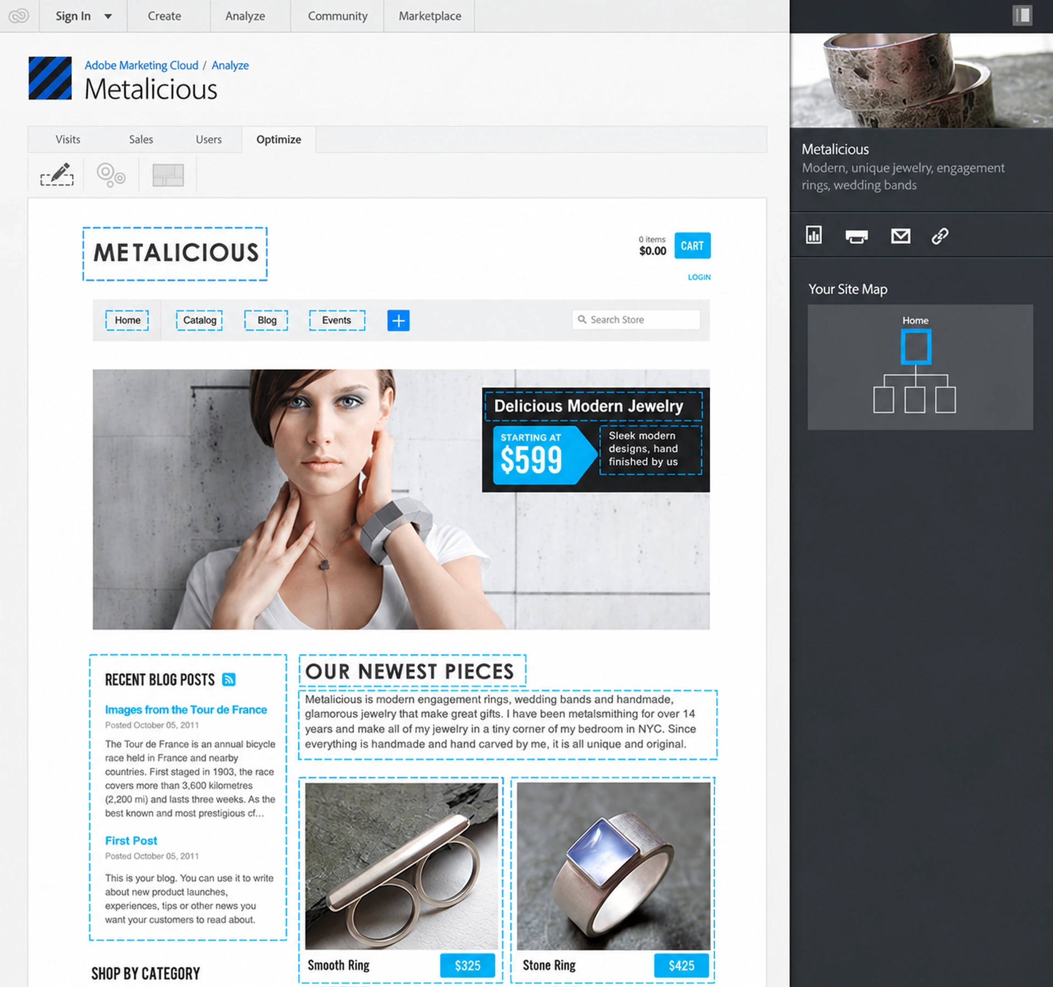Click the Catalog nav item
1053x987 pixels.
coord(199,320)
